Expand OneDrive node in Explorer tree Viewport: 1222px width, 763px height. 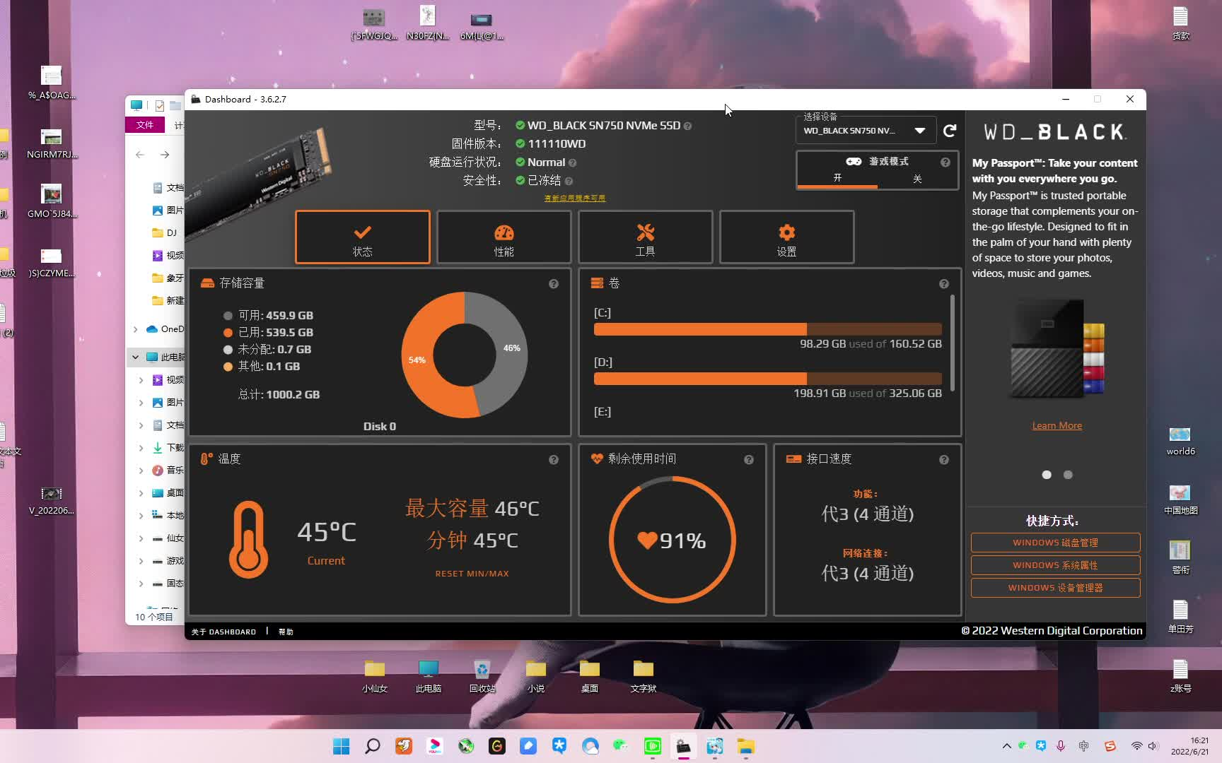[x=136, y=329]
